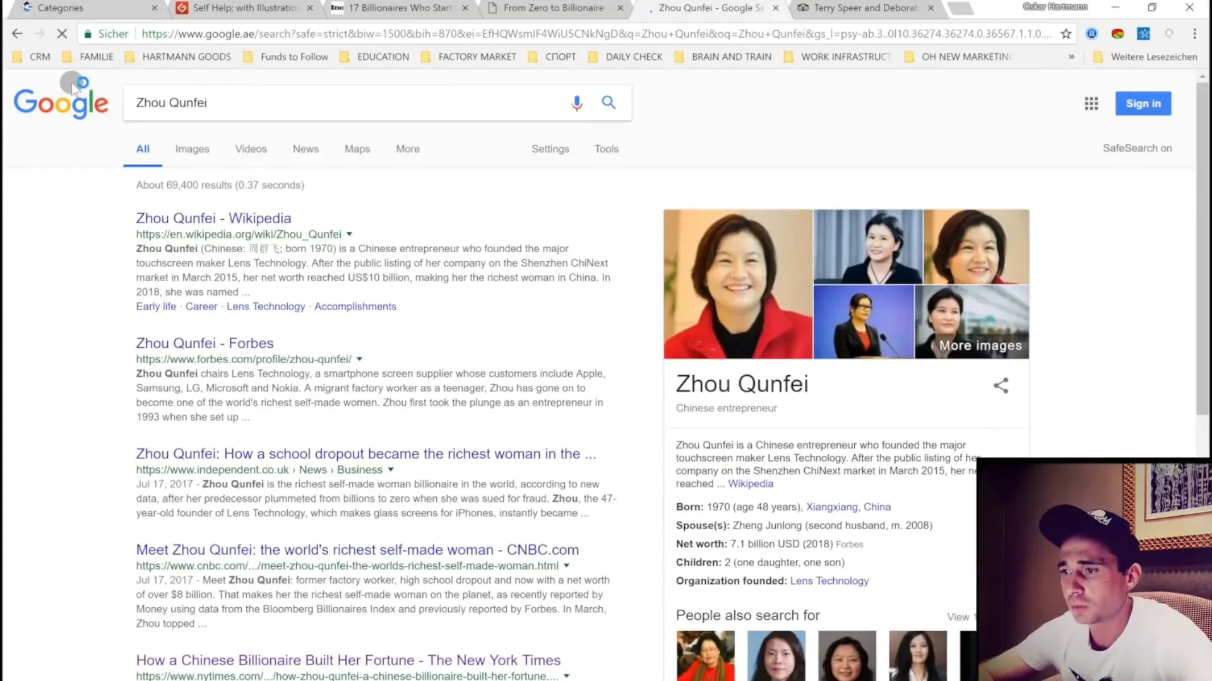Open a new tab
Viewport: 1212px width, 681px height.
click(960, 8)
